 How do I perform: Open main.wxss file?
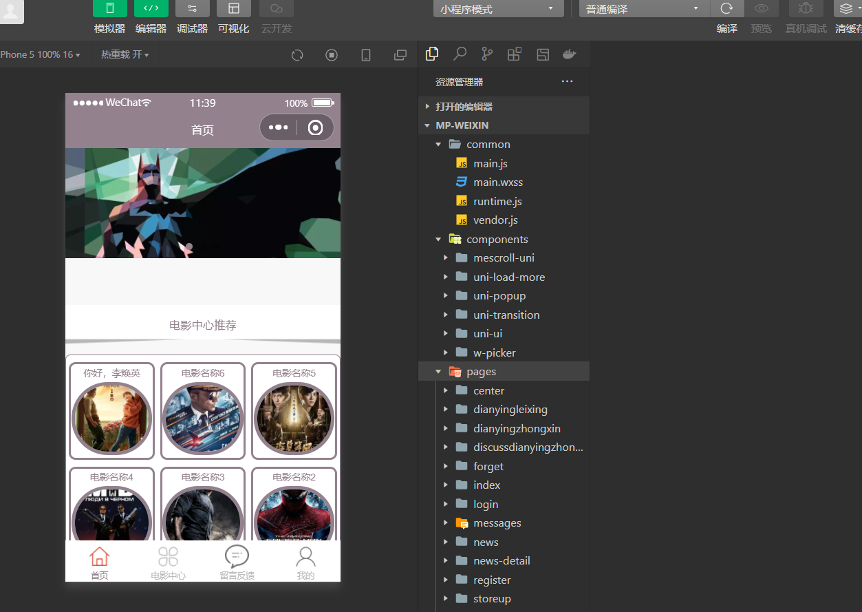504,182
